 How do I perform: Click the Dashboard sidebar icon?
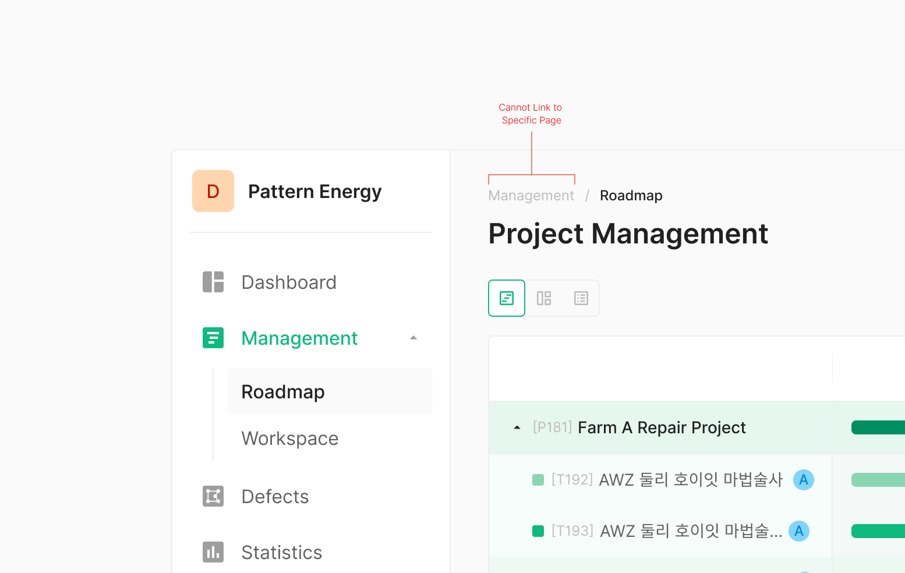[213, 282]
